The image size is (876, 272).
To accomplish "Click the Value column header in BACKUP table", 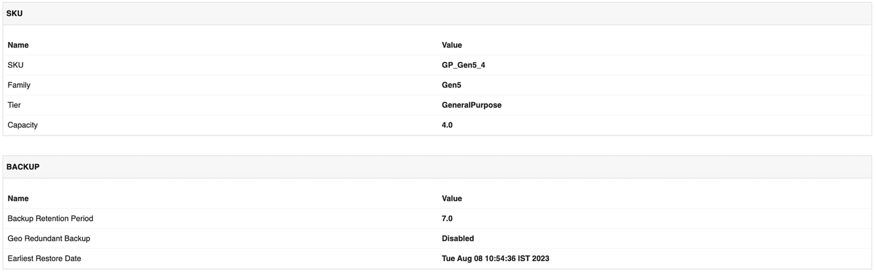I will 452,198.
